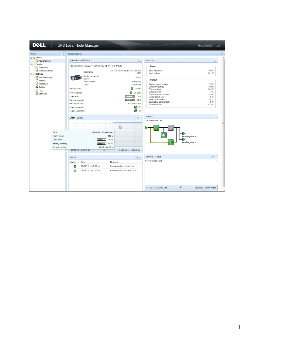290x348 pixels.
Task: Click Load segment #1 outlet icon
Action: click(x=136, y=107)
